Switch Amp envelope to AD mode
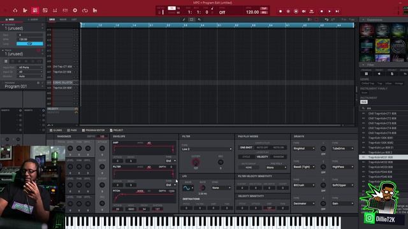This screenshot has height=229, width=408. [149, 143]
